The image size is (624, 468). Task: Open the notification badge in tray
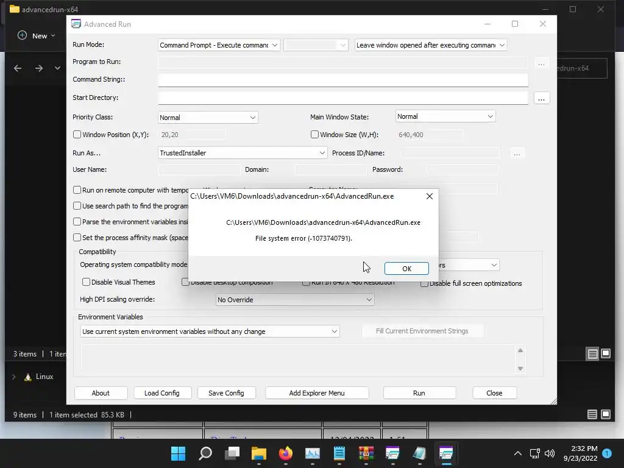click(x=607, y=453)
